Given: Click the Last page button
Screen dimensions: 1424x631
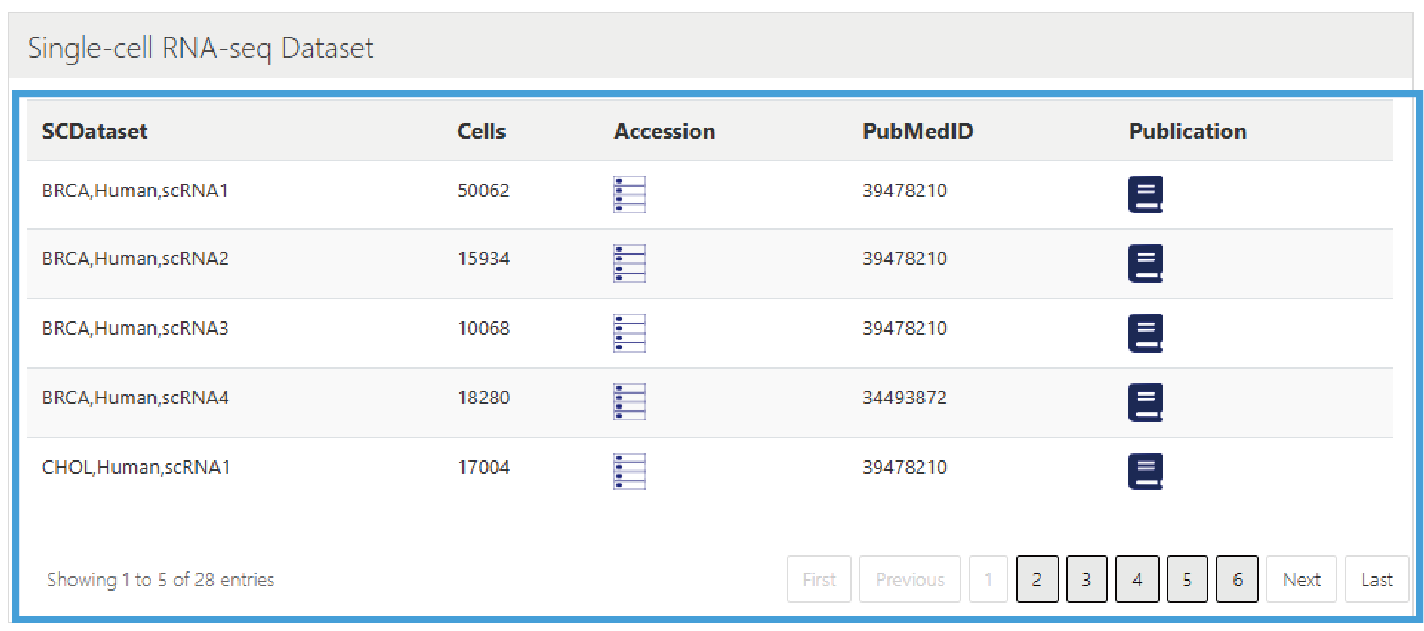Looking at the screenshot, I should [1376, 579].
